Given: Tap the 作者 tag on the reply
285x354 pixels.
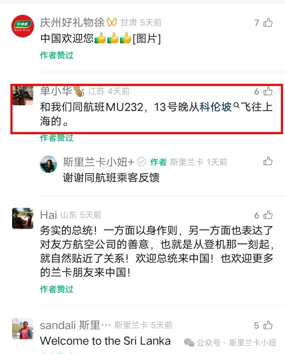Looking at the screenshot, I should pos(158,162).
